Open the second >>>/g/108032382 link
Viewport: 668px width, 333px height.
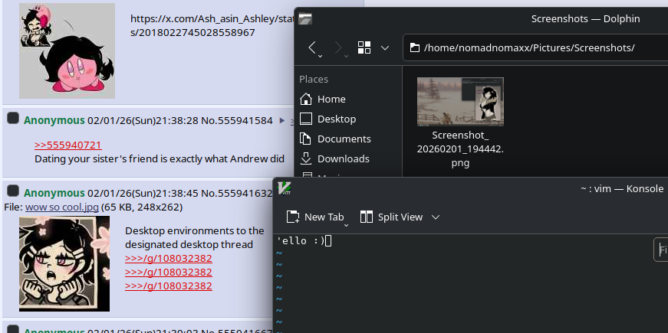click(169, 272)
